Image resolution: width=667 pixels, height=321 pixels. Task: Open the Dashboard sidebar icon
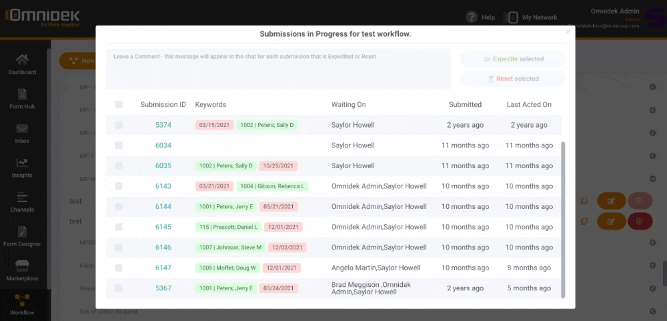click(x=22, y=59)
